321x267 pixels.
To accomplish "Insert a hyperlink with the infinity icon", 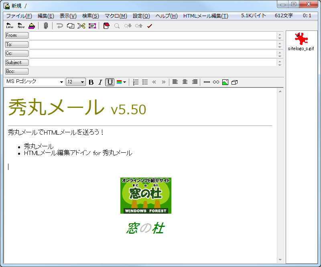I will [215, 82].
